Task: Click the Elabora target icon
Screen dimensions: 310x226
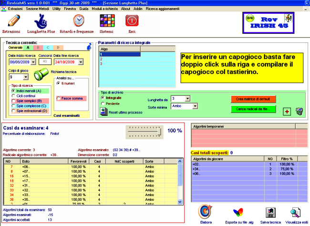Action: coord(205,212)
